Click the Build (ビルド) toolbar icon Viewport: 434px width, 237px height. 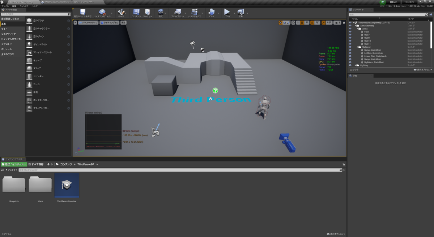tap(212, 12)
